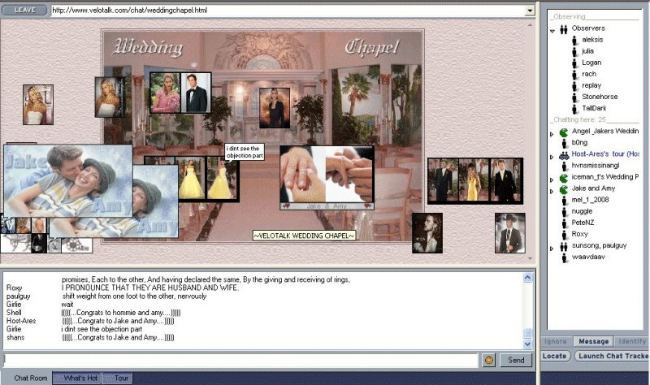Click the green icon beside iceman_t's Wedding
This screenshot has height=385, width=650.
[563, 176]
